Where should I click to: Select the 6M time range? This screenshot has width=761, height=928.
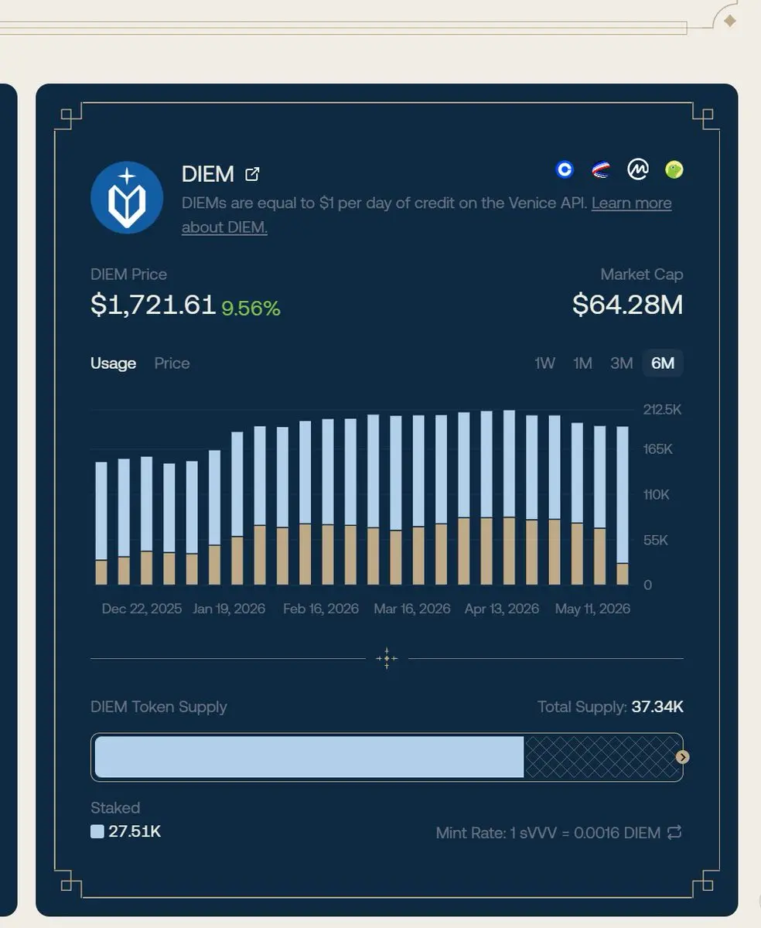pos(663,363)
